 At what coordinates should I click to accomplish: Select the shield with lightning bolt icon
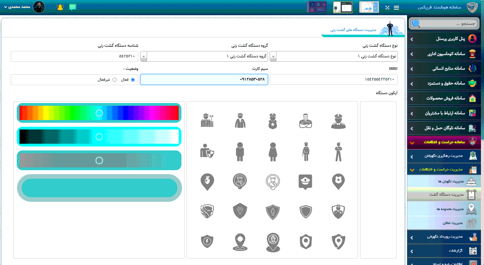point(207,242)
